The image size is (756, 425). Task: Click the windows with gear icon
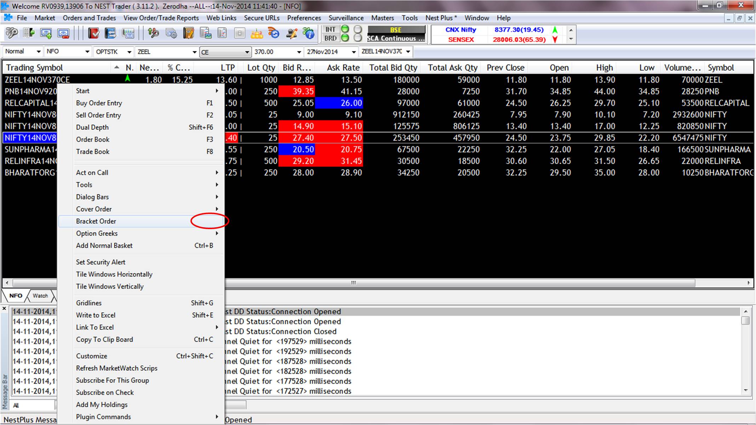tap(171, 34)
